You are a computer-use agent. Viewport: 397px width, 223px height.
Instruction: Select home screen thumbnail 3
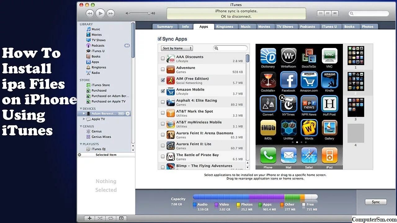[x=355, y=107]
